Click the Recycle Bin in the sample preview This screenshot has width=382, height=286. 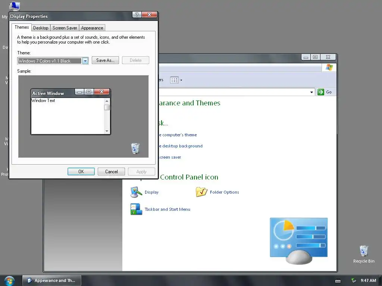click(135, 148)
